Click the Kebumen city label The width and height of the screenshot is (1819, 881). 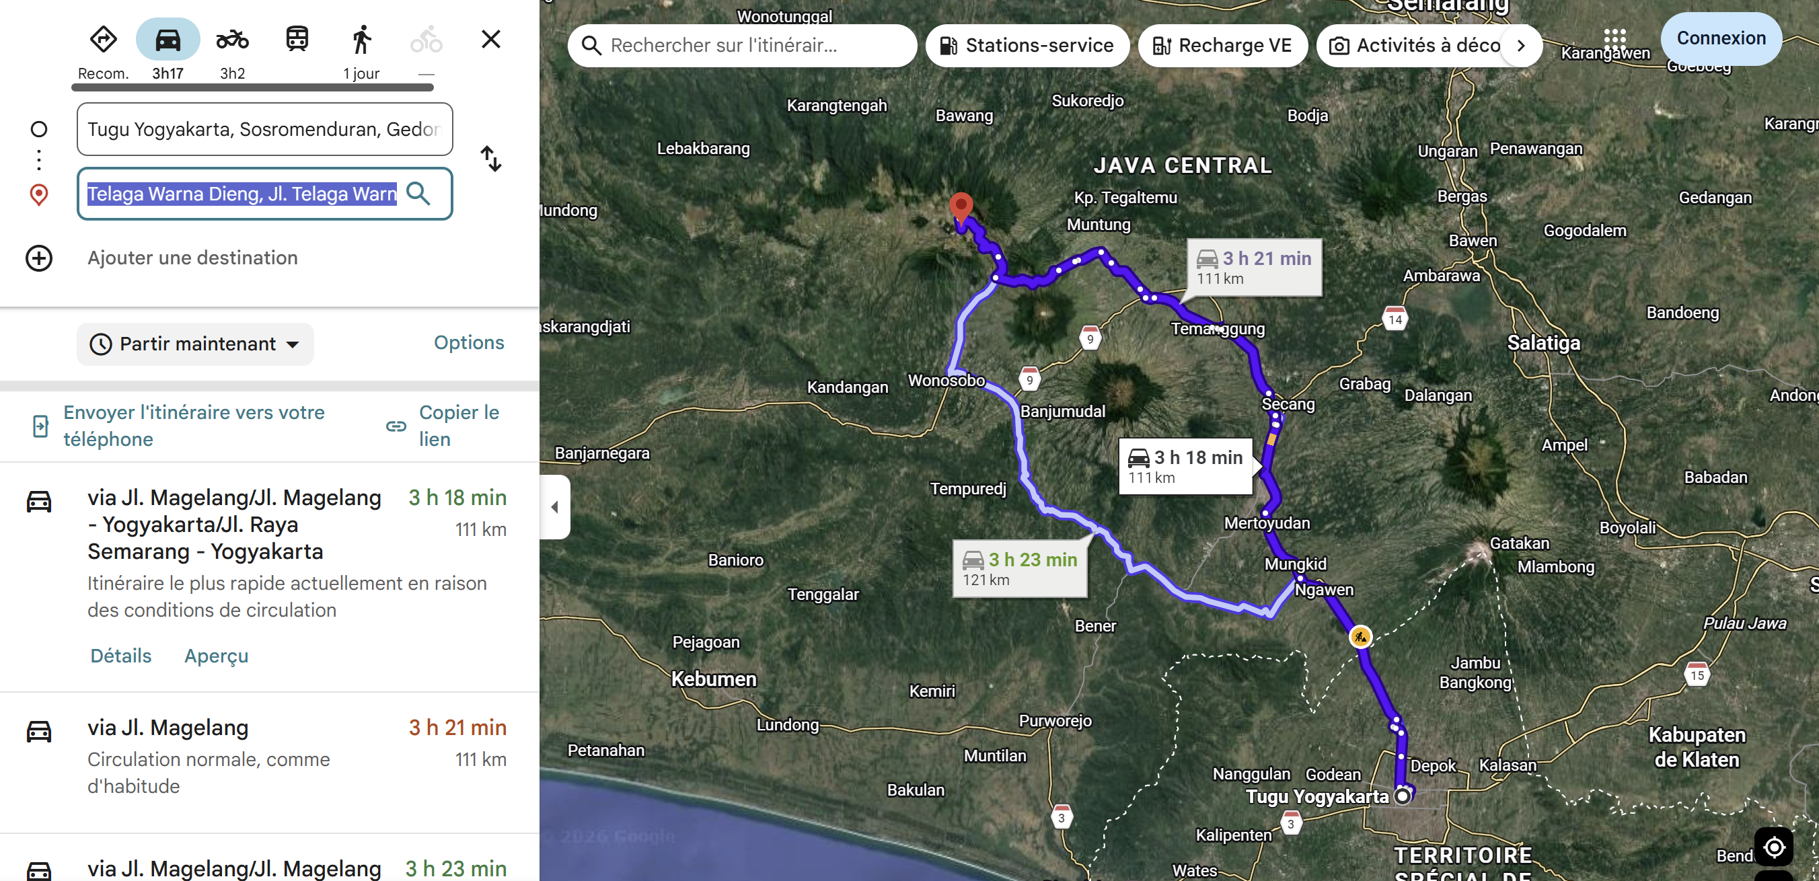713,679
